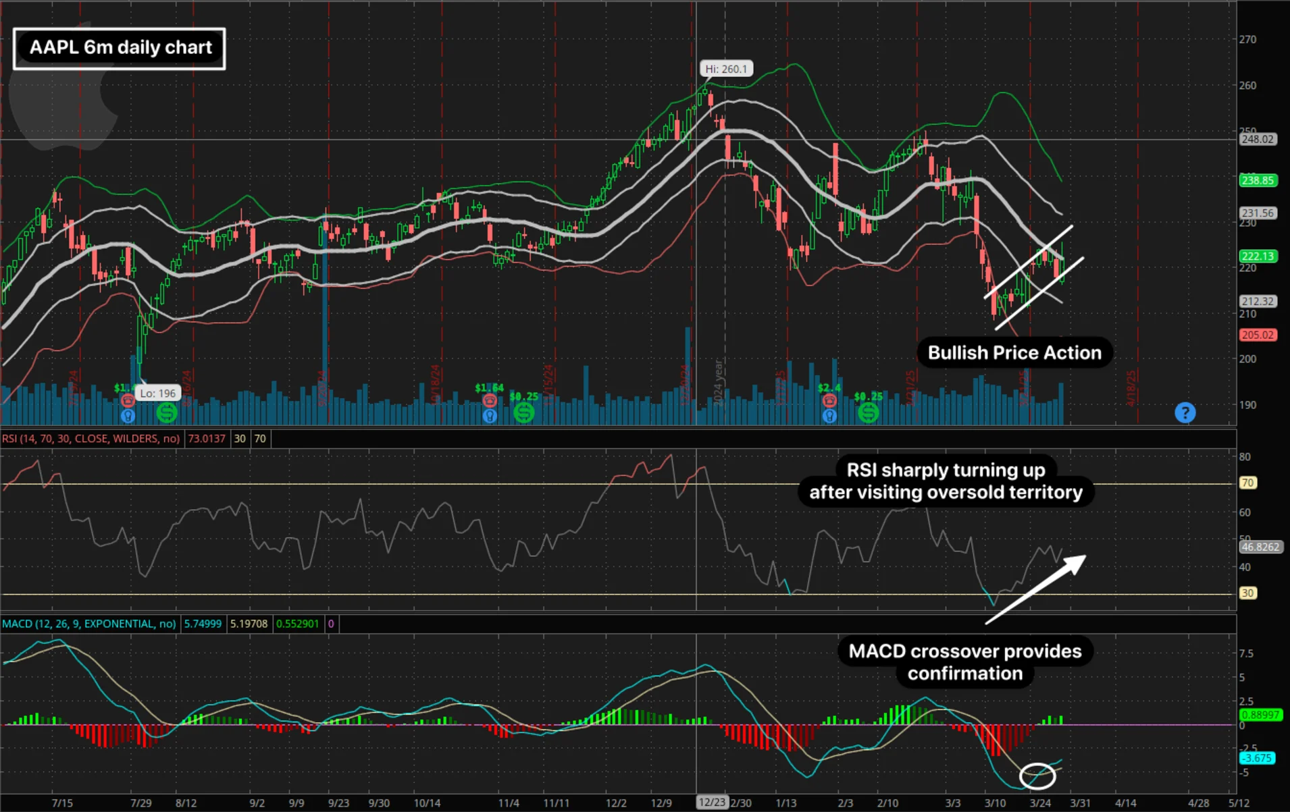The image size is (1290, 812).
Task: Click the 3/24 date on the time axis
Action: 1040,803
